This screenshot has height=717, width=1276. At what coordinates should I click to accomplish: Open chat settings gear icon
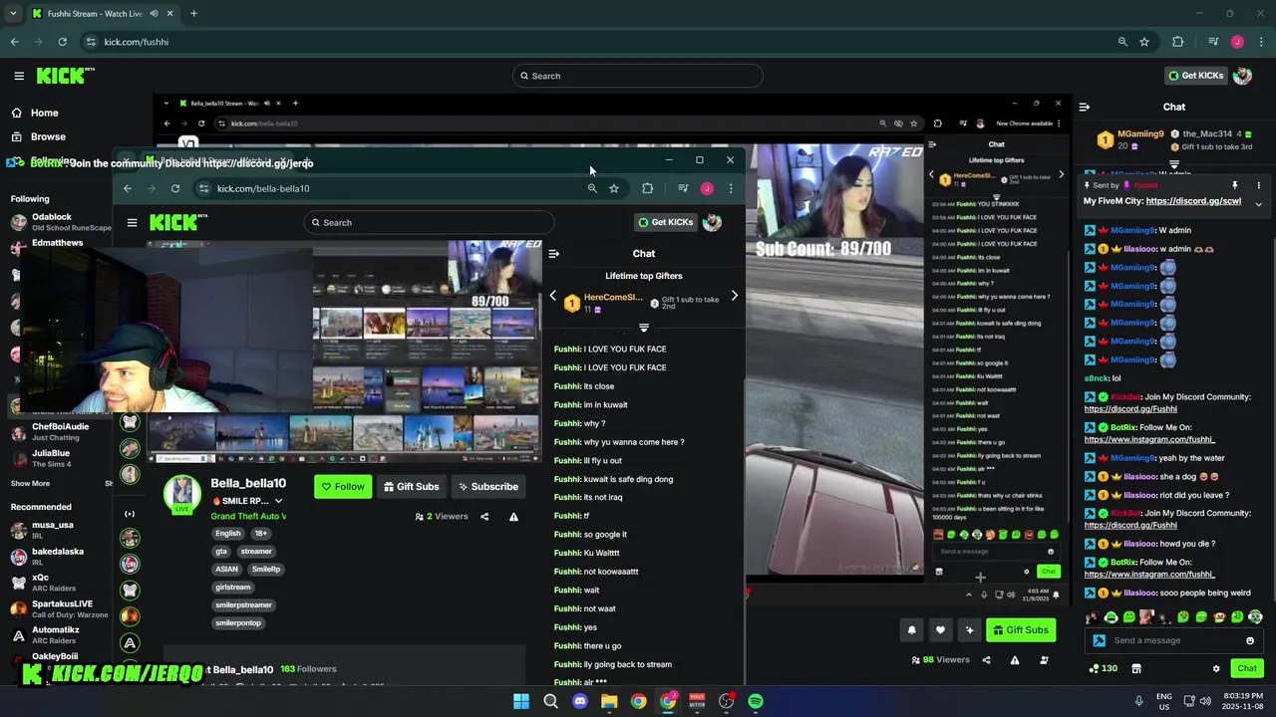point(1216,668)
